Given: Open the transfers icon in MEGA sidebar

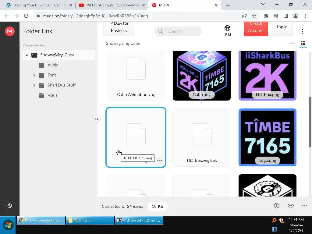Looking at the screenshot, I should (9, 206).
